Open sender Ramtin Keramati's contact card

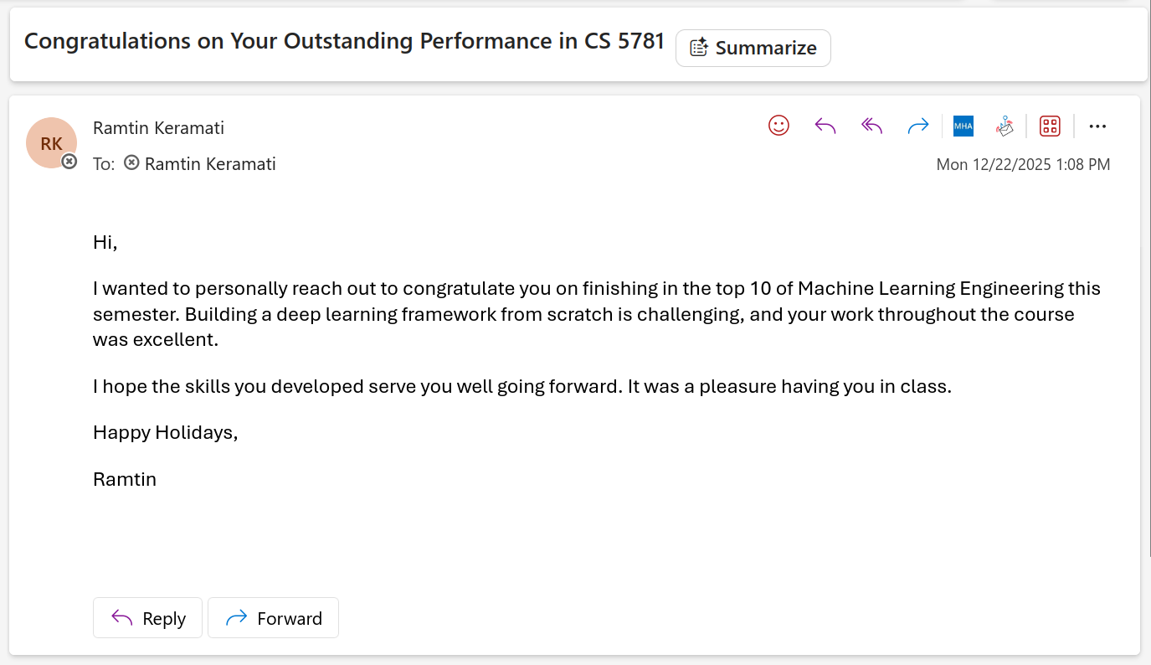coord(158,127)
